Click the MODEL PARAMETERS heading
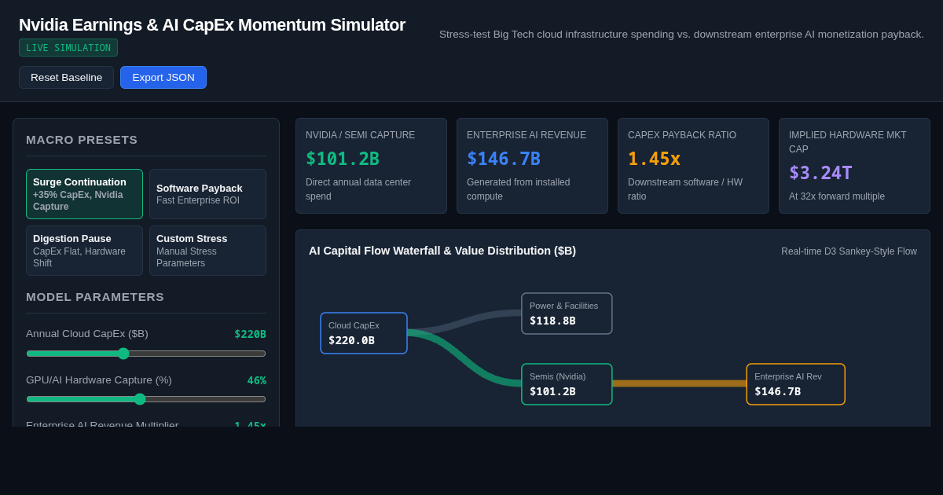 coord(95,297)
